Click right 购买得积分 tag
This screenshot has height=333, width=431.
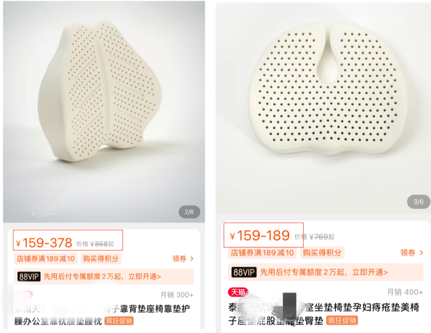(322, 253)
